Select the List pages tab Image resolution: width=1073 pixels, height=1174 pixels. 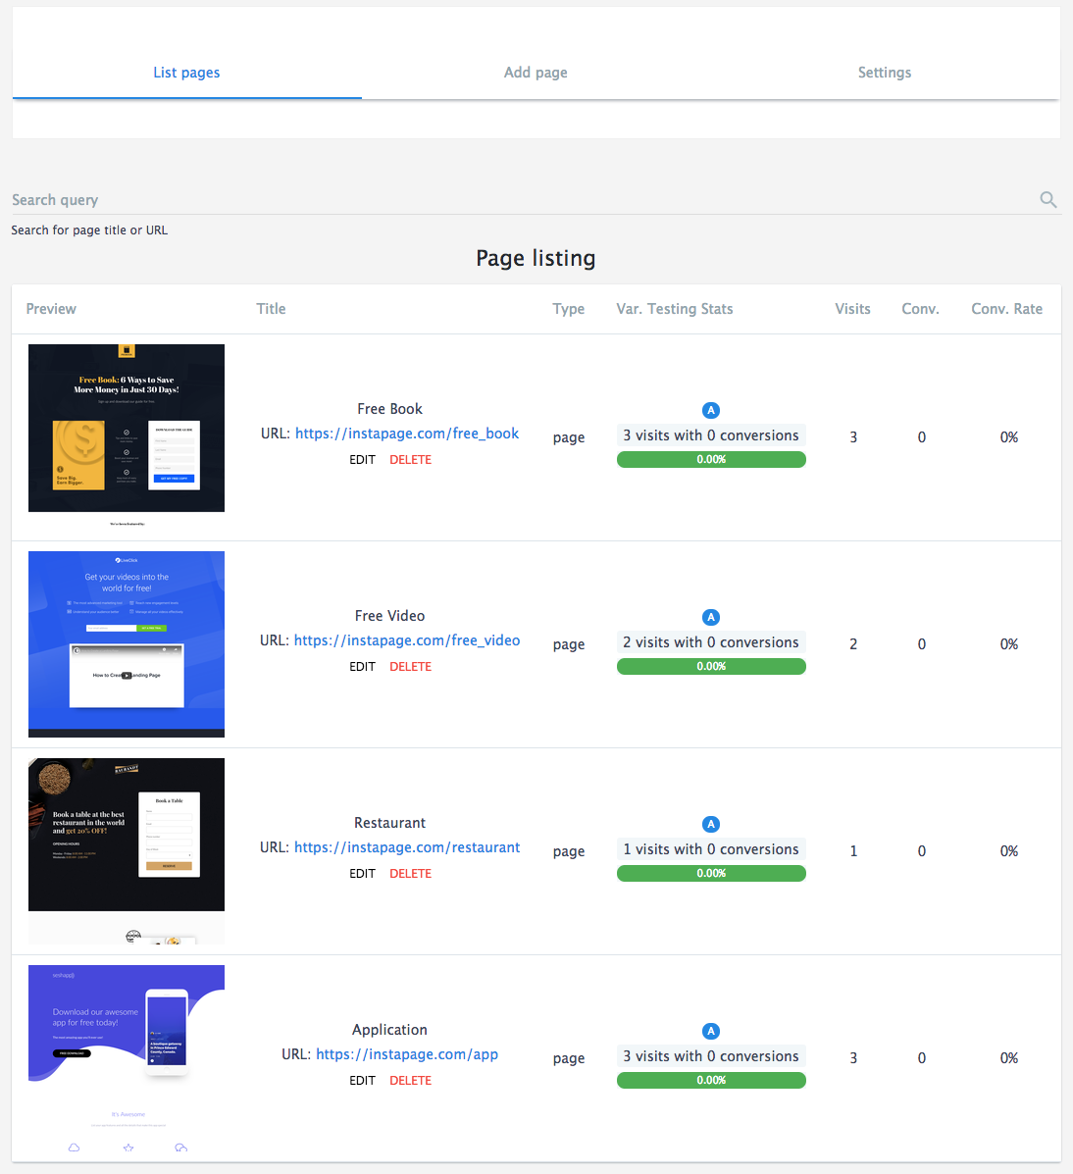click(x=186, y=73)
